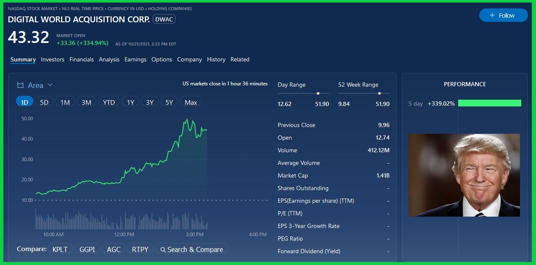This screenshot has height=265, width=536.
Task: Compare with KPLT ticker
Action: (x=60, y=249)
